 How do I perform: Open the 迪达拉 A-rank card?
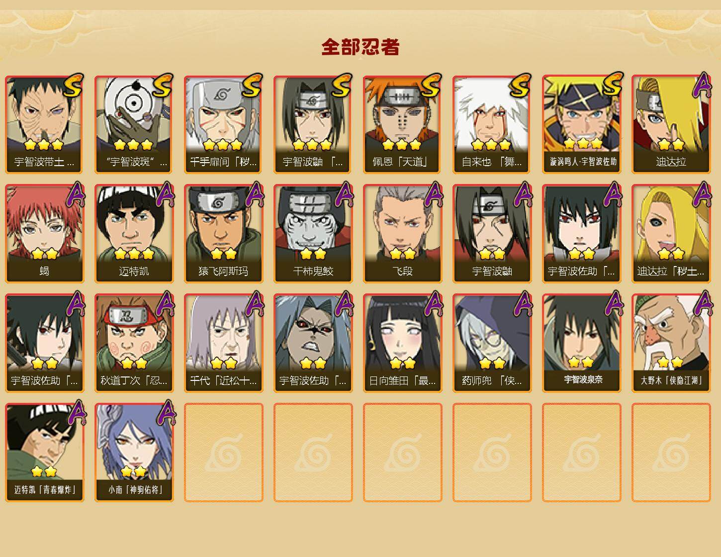click(x=671, y=124)
